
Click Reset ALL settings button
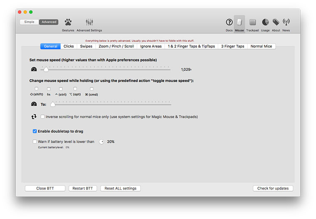click(x=121, y=188)
